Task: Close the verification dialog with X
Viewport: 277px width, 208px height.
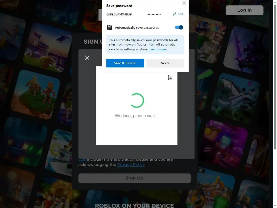Action: (87, 58)
